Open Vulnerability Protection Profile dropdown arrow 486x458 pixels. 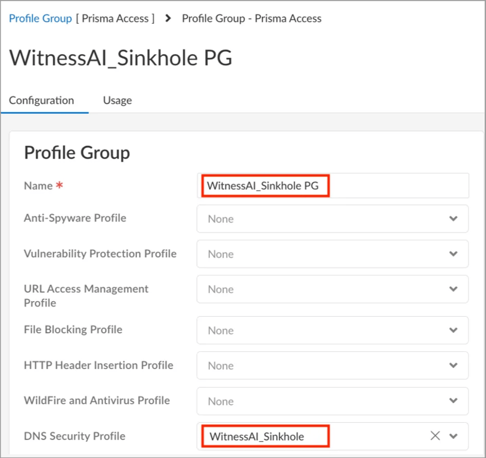(454, 254)
